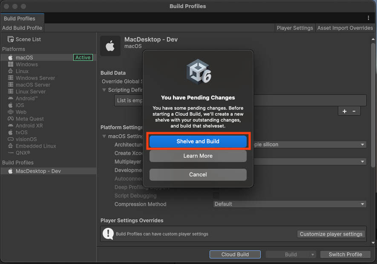Click the Compression Method label
Screen dimensions: 377x264
click(141, 204)
